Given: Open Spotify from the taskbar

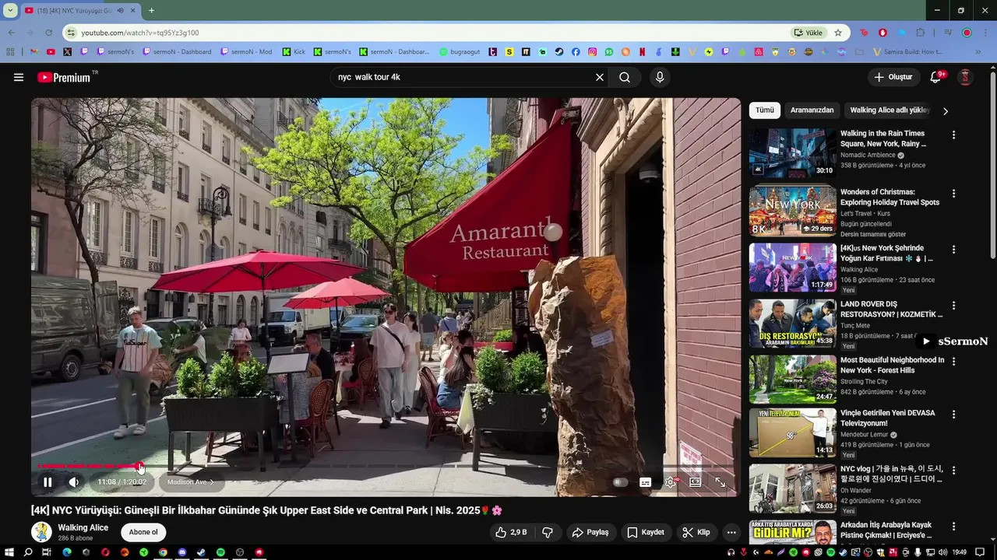Looking at the screenshot, I should pyautogui.click(x=220, y=552).
